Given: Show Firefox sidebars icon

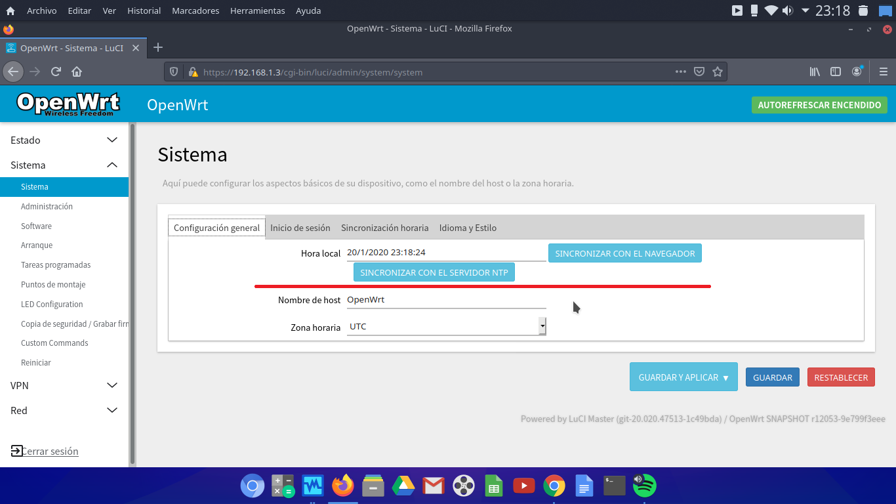Looking at the screenshot, I should tap(836, 72).
